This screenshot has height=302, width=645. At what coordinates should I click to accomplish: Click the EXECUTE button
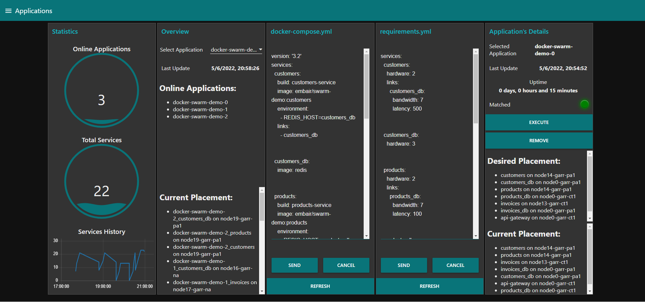539,122
